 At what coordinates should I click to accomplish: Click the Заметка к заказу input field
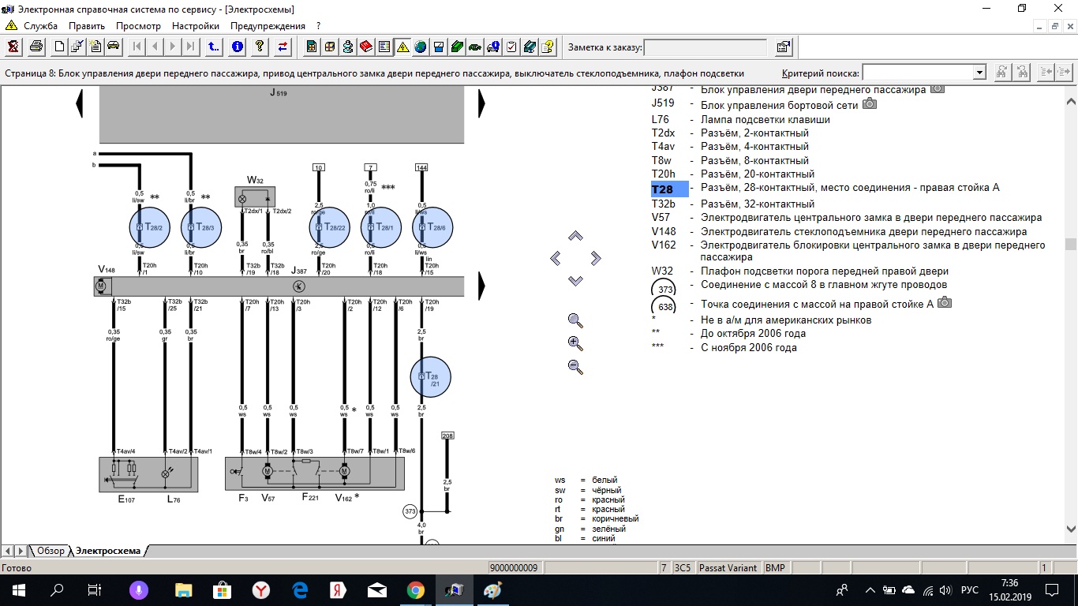click(x=705, y=47)
